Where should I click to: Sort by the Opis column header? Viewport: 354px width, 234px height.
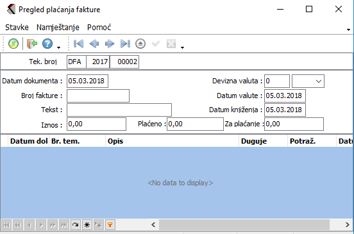pos(173,141)
